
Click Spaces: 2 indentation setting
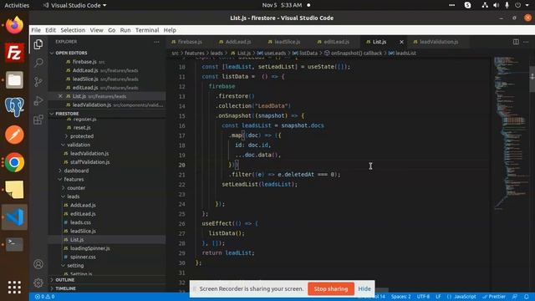pos(401,297)
